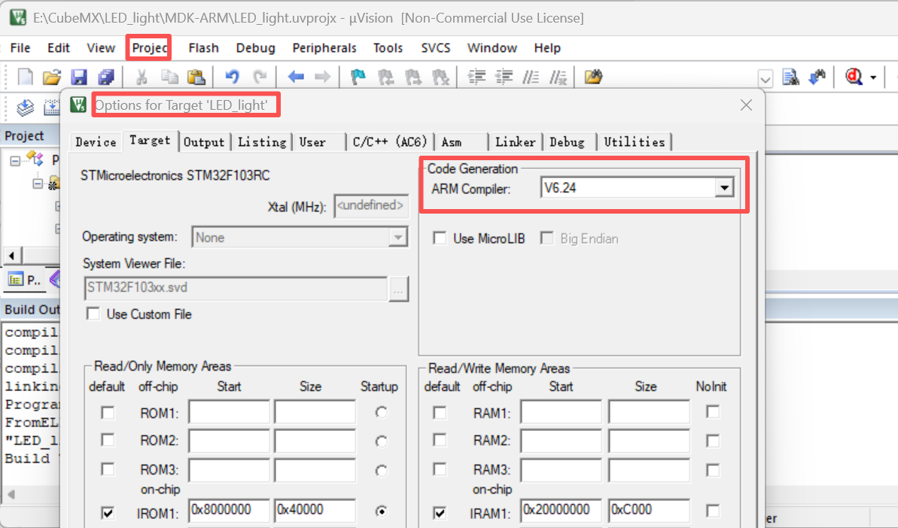Open the Help menu
This screenshot has height=528, width=898.
(x=547, y=48)
